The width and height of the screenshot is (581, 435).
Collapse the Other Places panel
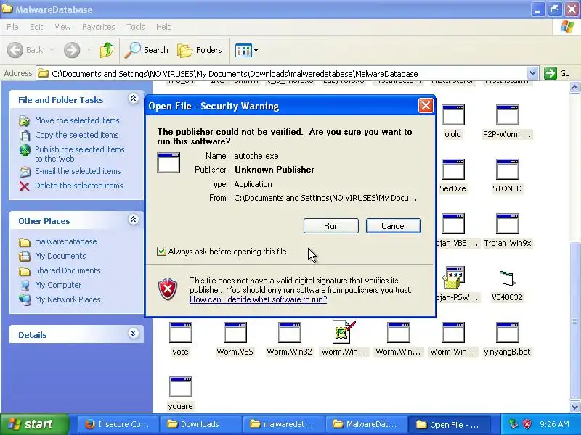pyautogui.click(x=133, y=220)
